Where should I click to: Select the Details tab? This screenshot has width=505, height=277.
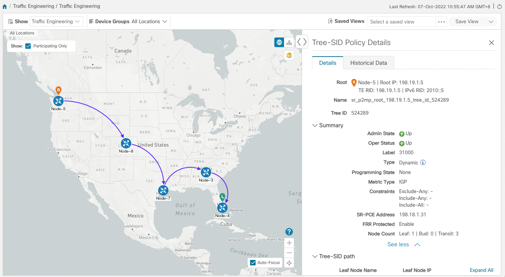point(327,63)
